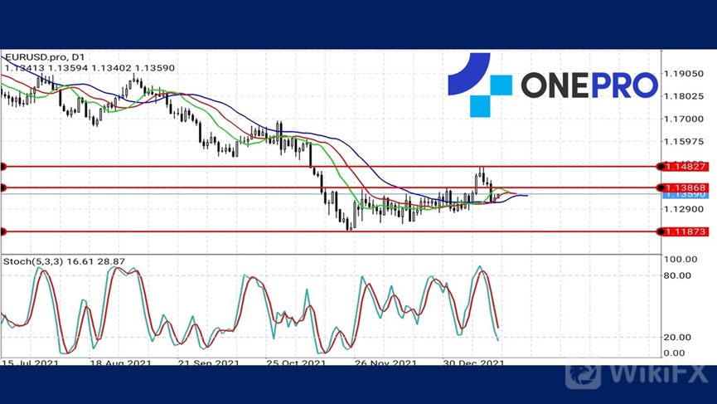
Task: Click the 1.17000 price axis label
Action: [684, 119]
